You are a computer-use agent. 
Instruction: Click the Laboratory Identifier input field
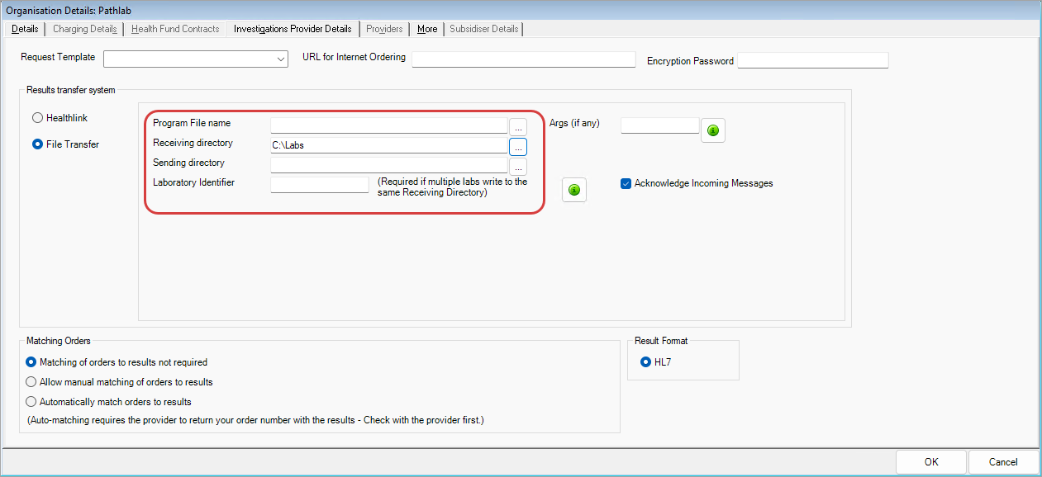tap(319, 185)
